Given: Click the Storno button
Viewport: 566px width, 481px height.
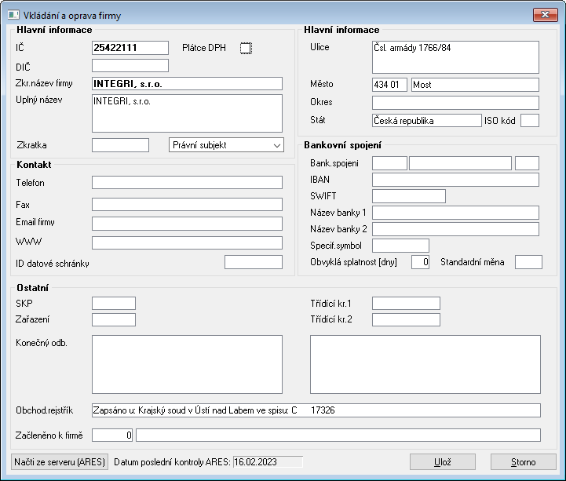Looking at the screenshot, I should click(523, 462).
